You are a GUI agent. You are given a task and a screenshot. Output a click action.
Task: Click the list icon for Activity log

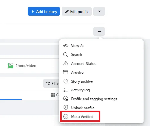[x=66, y=90]
